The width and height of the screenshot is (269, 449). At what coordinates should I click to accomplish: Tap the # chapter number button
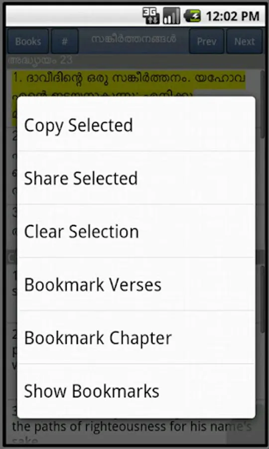click(x=65, y=41)
